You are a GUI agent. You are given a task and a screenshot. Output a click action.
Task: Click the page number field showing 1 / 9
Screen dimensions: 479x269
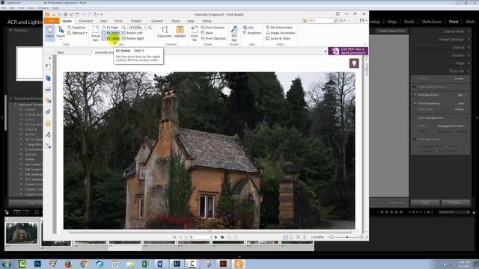[198, 237]
